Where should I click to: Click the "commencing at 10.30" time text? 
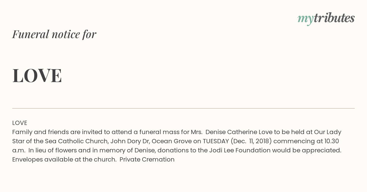[306, 141]
